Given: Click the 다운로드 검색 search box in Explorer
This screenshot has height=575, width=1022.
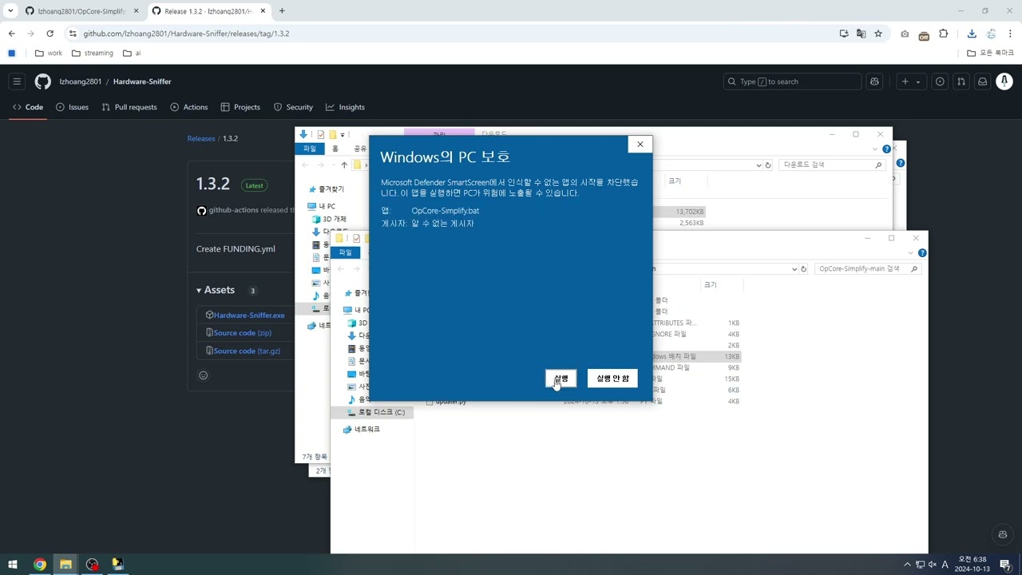Looking at the screenshot, I should pyautogui.click(x=832, y=165).
